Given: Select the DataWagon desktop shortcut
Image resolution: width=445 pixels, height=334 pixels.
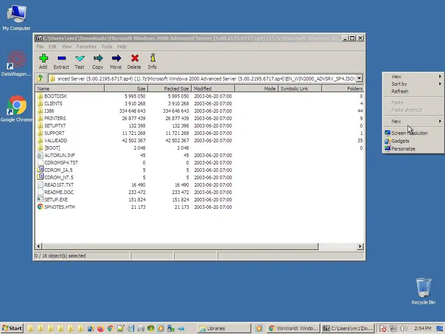Looking at the screenshot, I should pyautogui.click(x=17, y=63).
